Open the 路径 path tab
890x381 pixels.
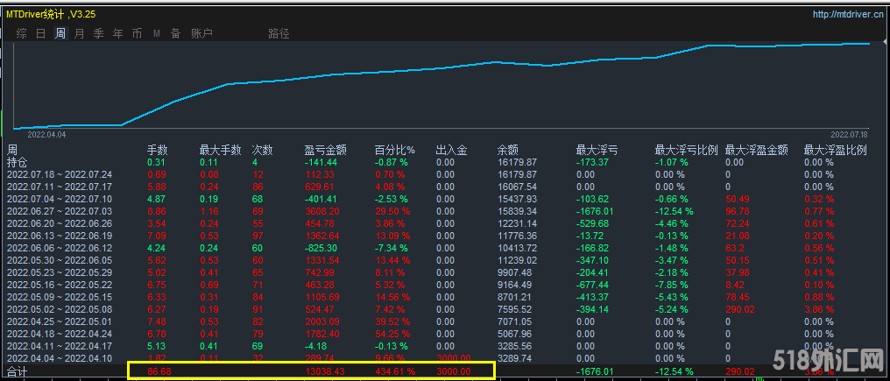coord(279,33)
